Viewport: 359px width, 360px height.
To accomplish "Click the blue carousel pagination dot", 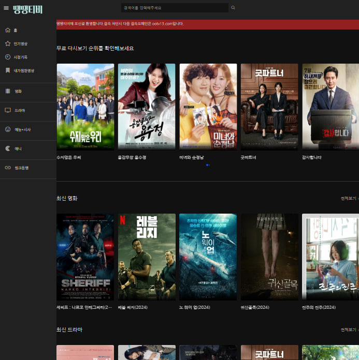I will (207, 165).
